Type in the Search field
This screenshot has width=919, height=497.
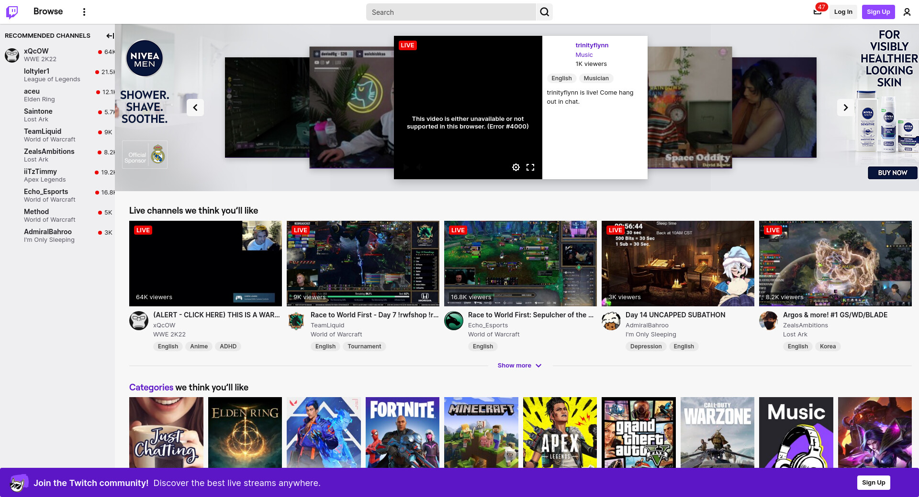point(451,12)
